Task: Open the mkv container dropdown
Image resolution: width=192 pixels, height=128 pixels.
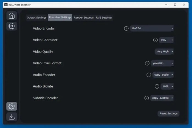Action: pos(166,40)
